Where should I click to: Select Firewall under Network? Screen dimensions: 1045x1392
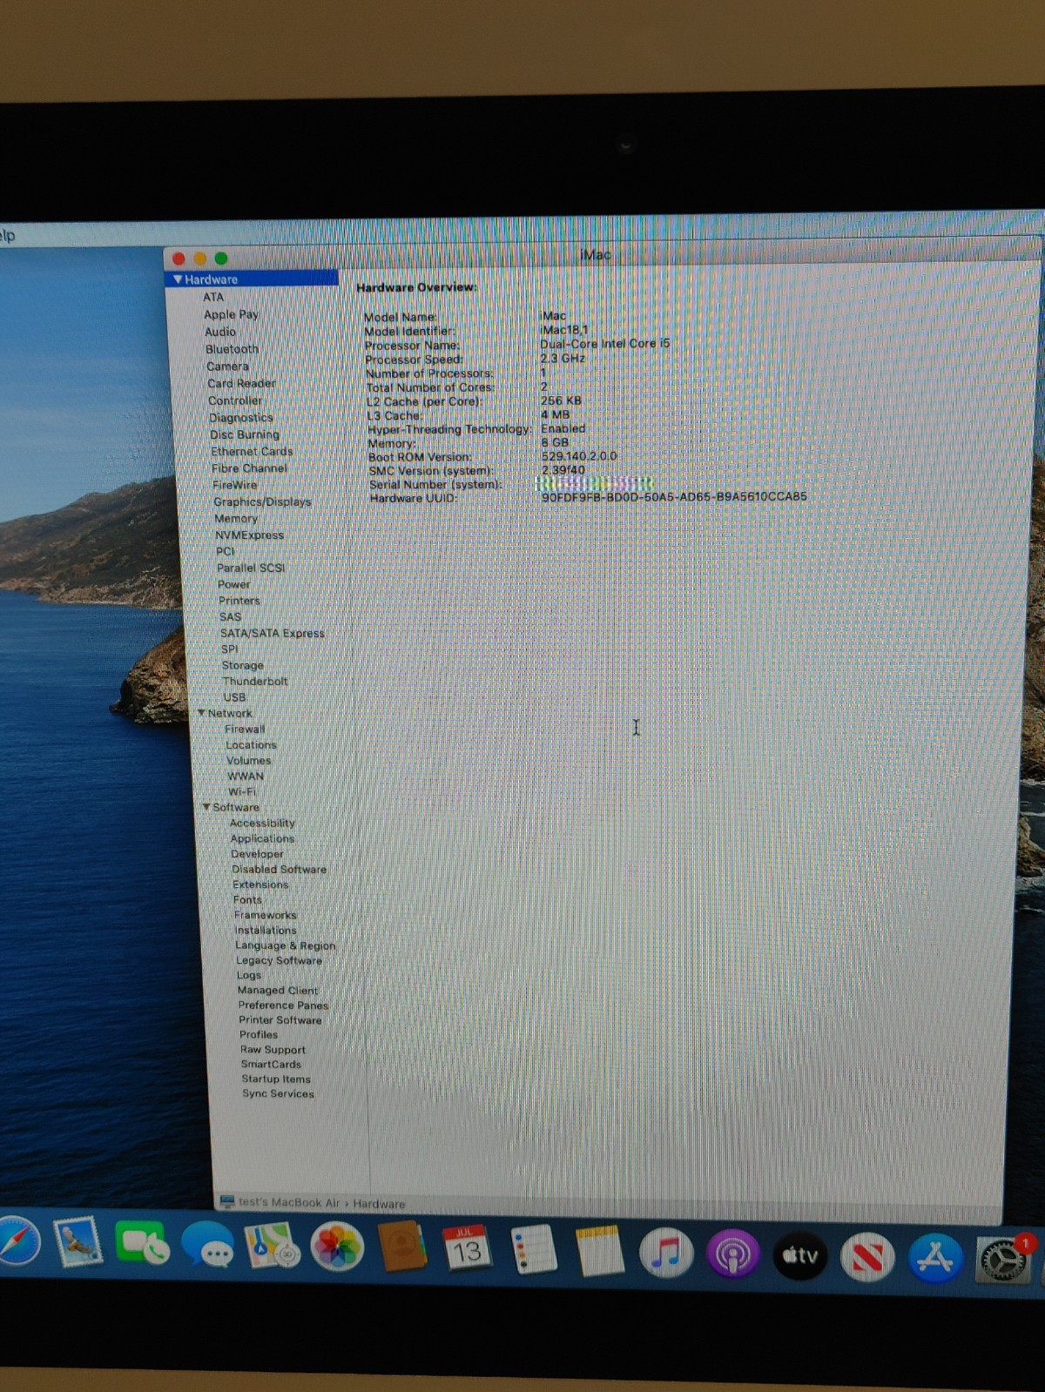[x=245, y=729]
